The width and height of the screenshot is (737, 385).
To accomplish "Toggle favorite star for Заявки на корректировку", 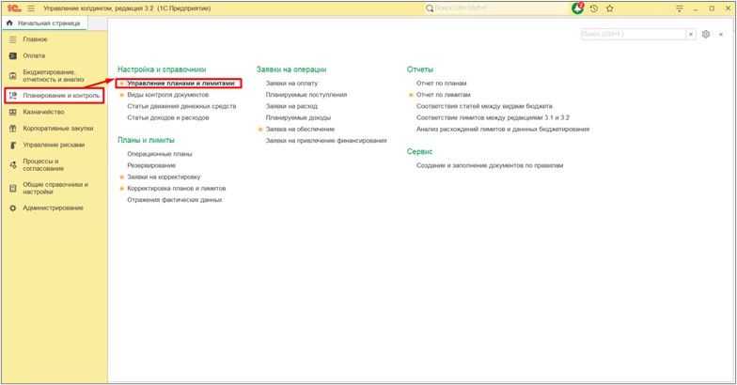I will tap(121, 177).
